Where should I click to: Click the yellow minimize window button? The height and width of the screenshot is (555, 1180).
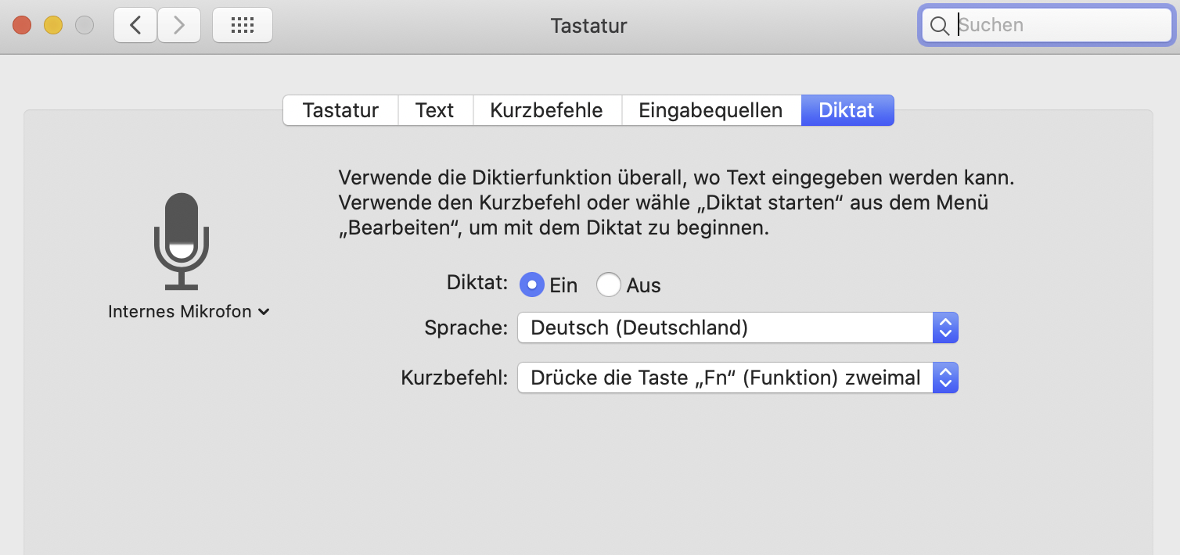(x=53, y=25)
